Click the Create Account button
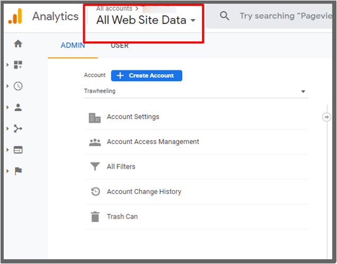The width and height of the screenshot is (337, 264). tap(146, 75)
